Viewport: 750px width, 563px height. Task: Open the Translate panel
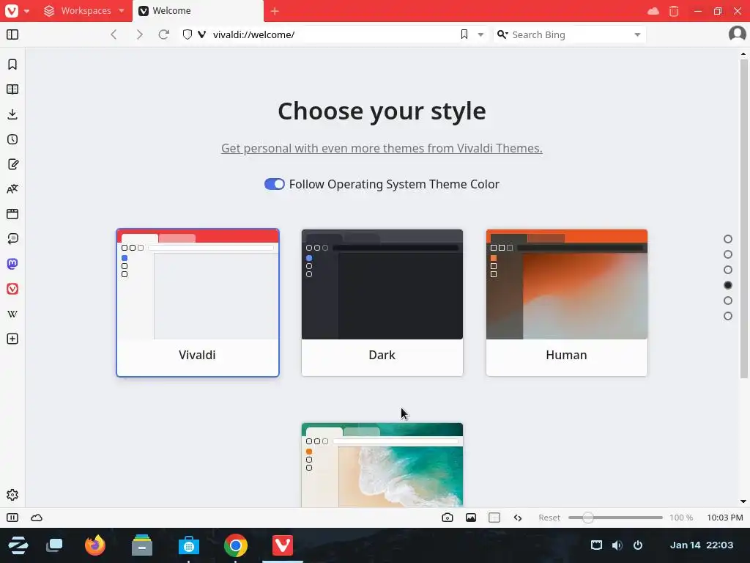click(x=12, y=189)
